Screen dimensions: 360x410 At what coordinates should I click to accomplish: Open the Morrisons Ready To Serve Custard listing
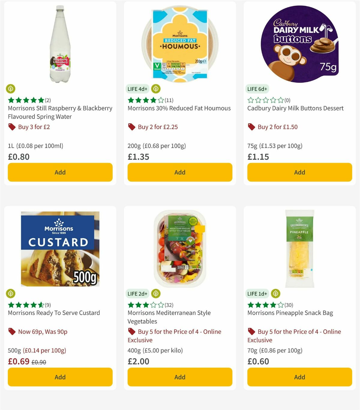[x=53, y=313]
